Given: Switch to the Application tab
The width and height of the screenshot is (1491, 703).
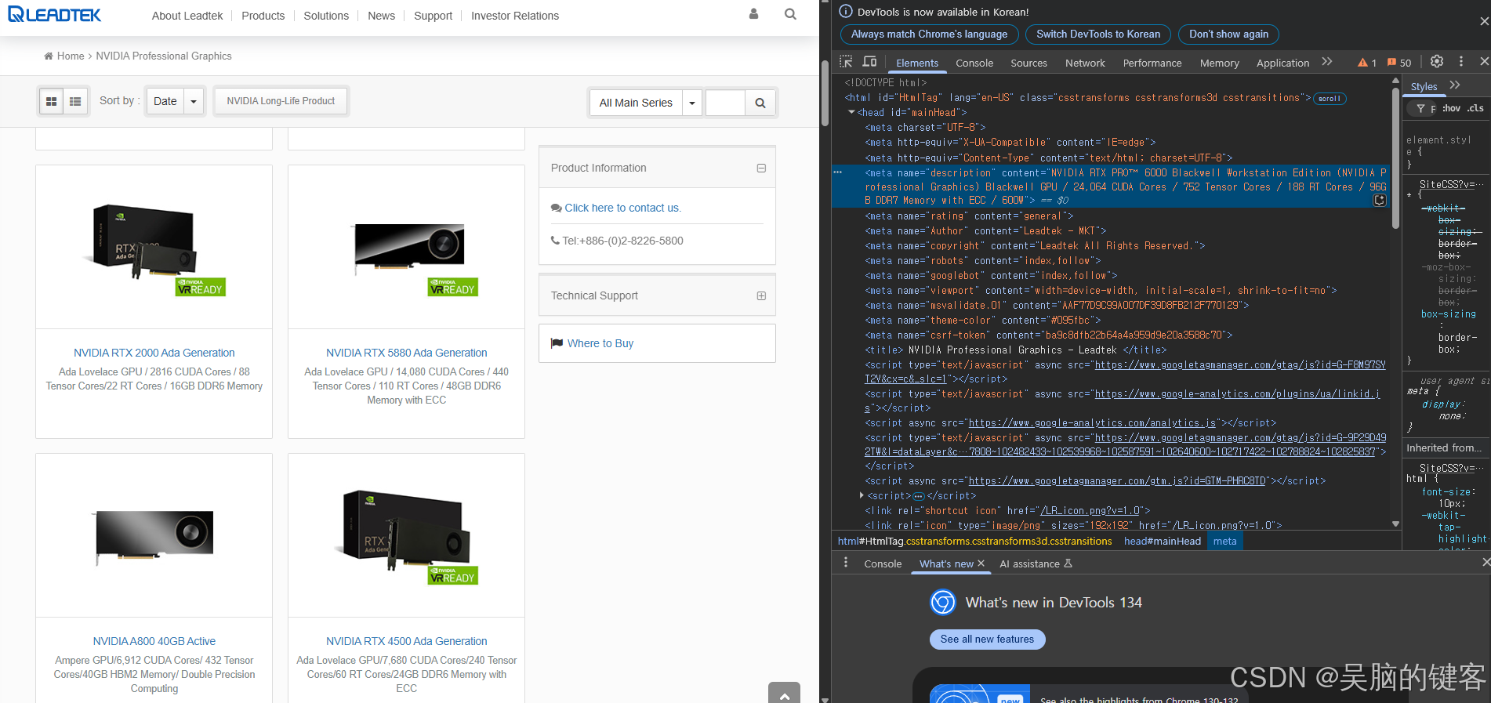Looking at the screenshot, I should (1282, 63).
